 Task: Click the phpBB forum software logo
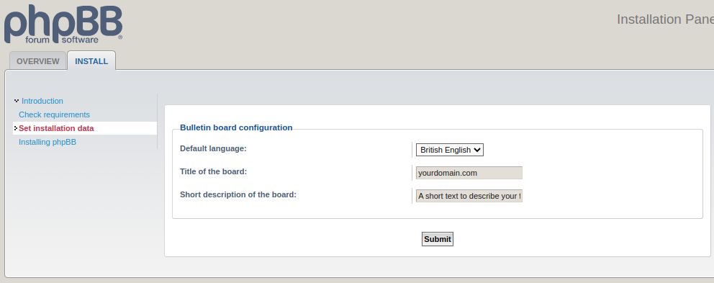pyautogui.click(x=63, y=24)
